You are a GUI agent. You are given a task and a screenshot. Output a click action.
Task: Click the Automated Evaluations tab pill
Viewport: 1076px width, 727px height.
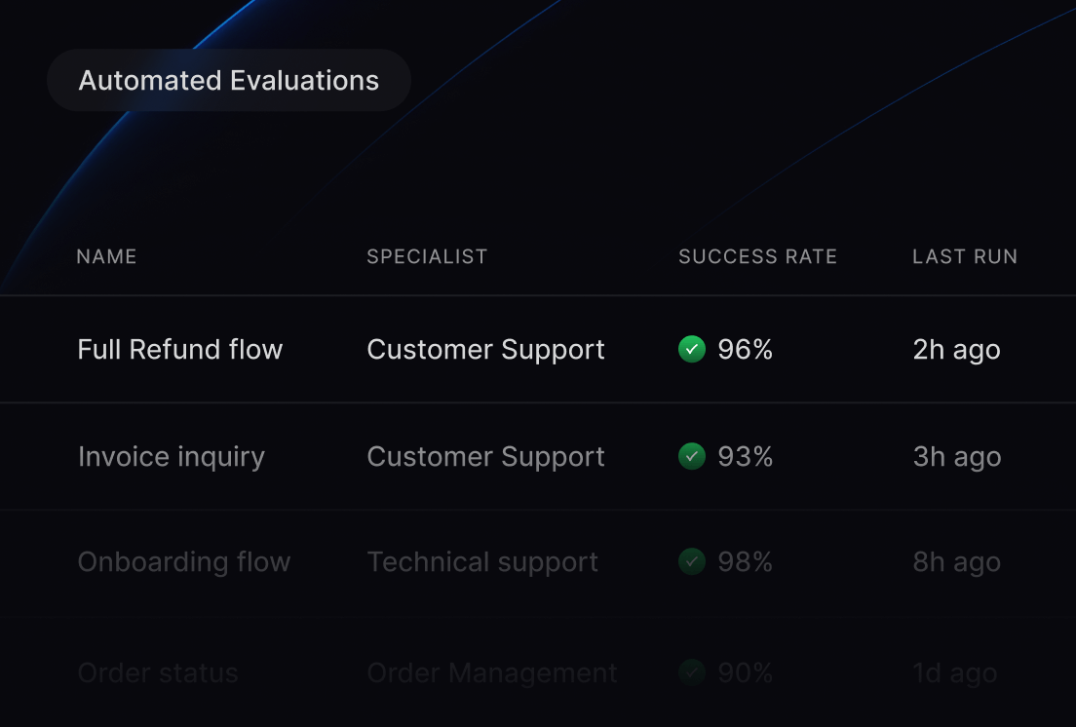229,80
